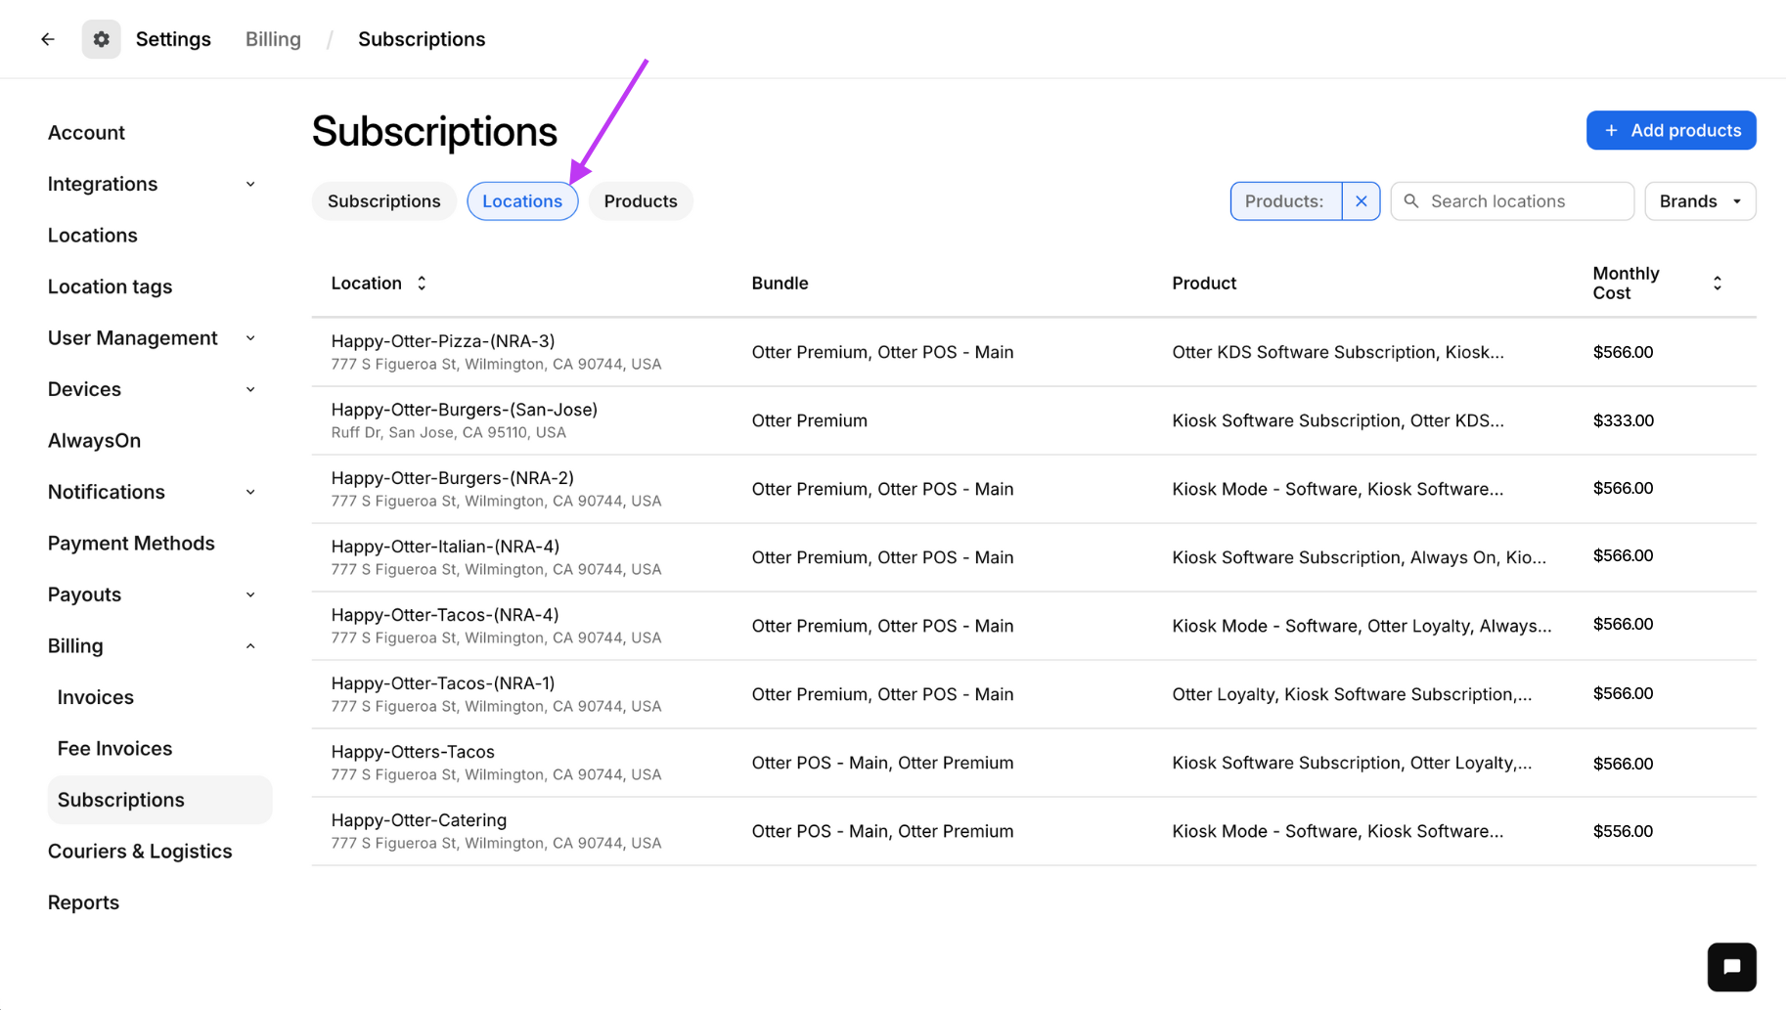The image size is (1786, 1010).
Task: Click the Add products button
Action: [x=1671, y=130]
